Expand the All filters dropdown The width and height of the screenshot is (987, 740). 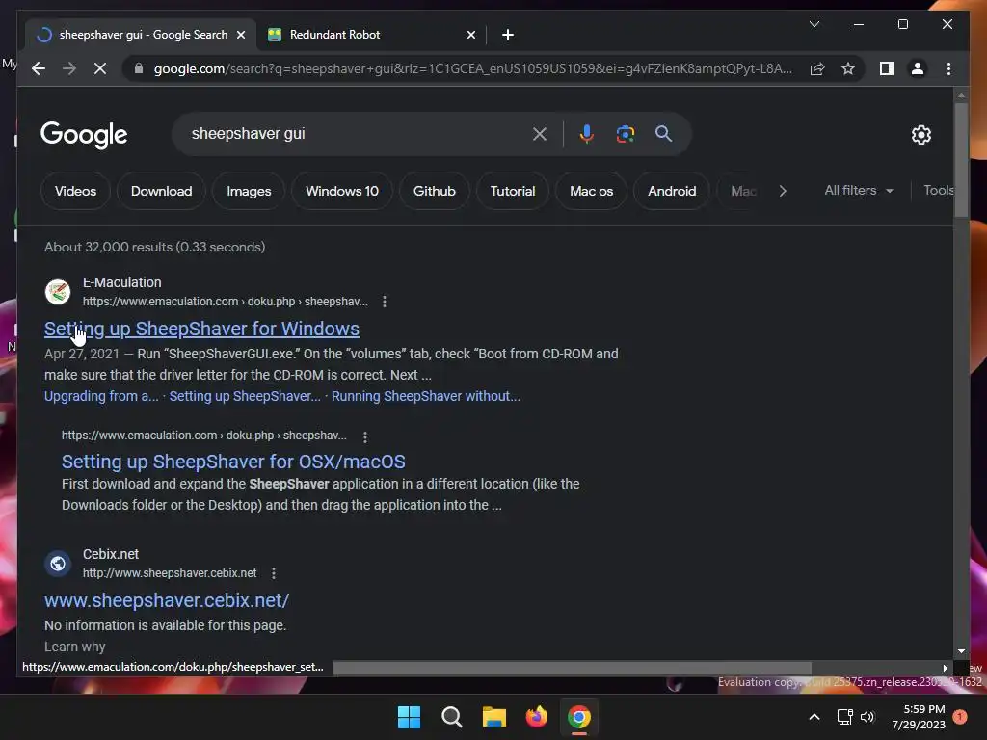click(x=859, y=190)
